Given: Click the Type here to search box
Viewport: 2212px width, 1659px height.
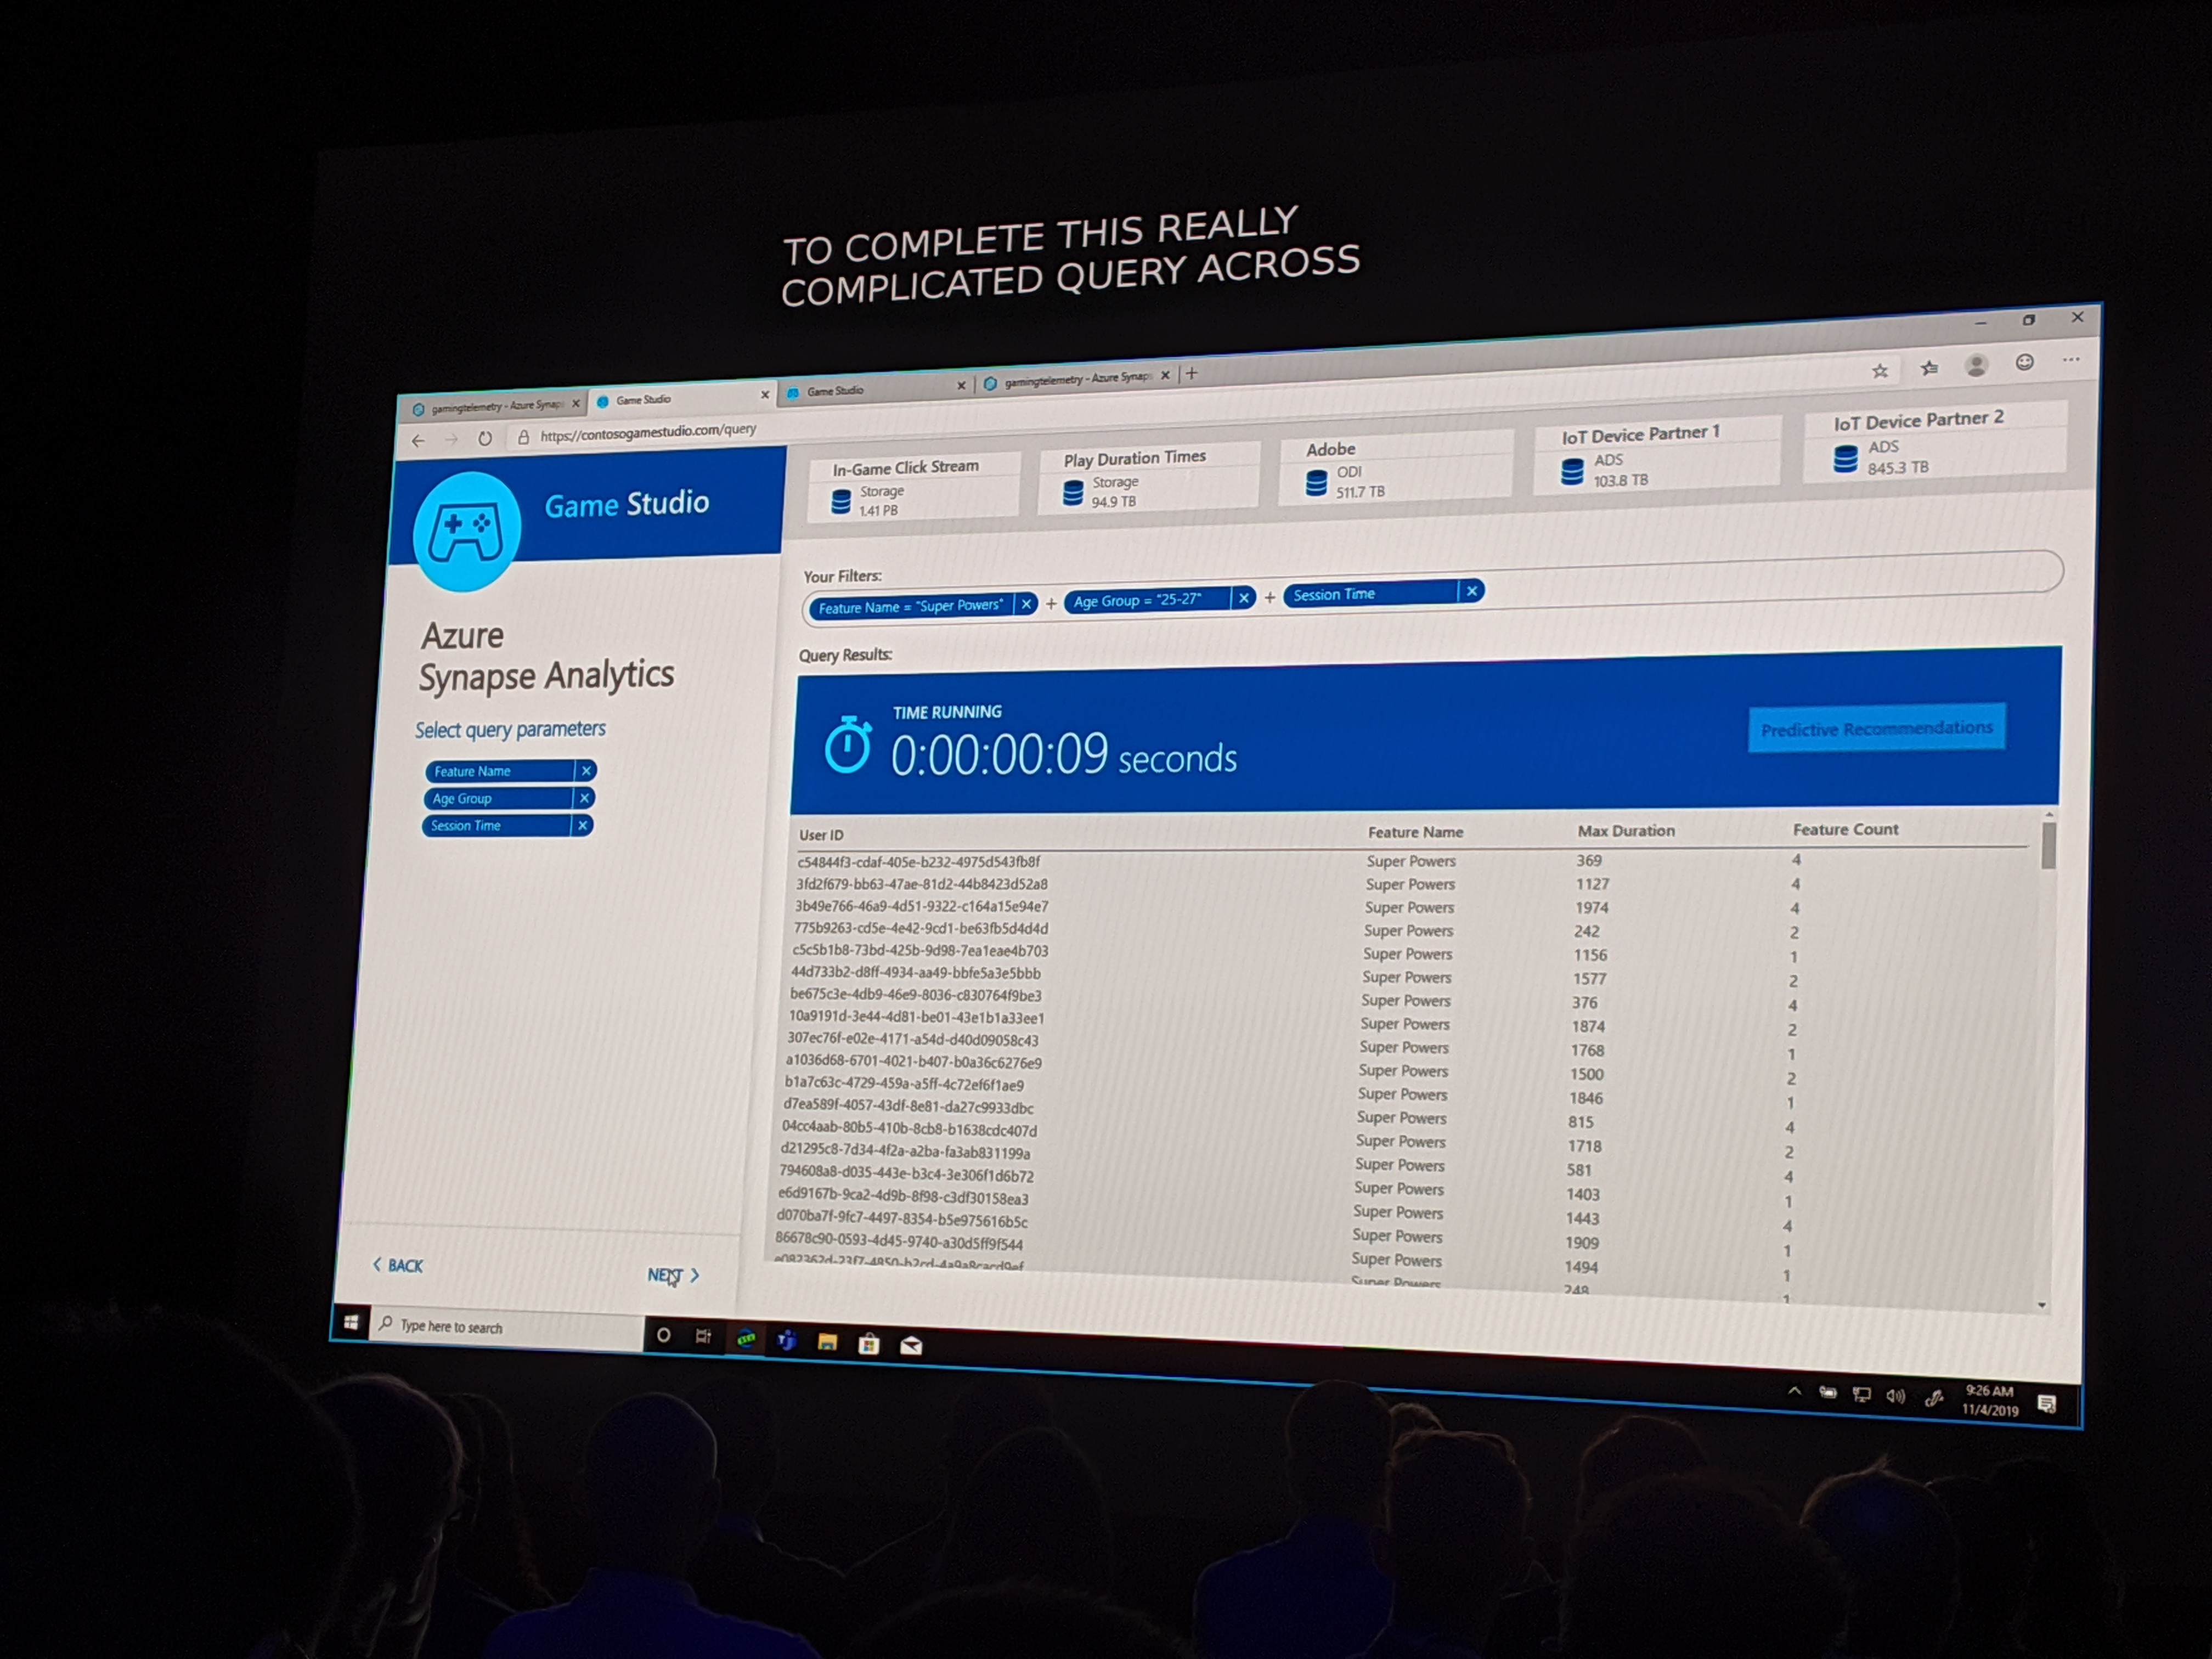Looking at the screenshot, I should pyautogui.click(x=508, y=1327).
